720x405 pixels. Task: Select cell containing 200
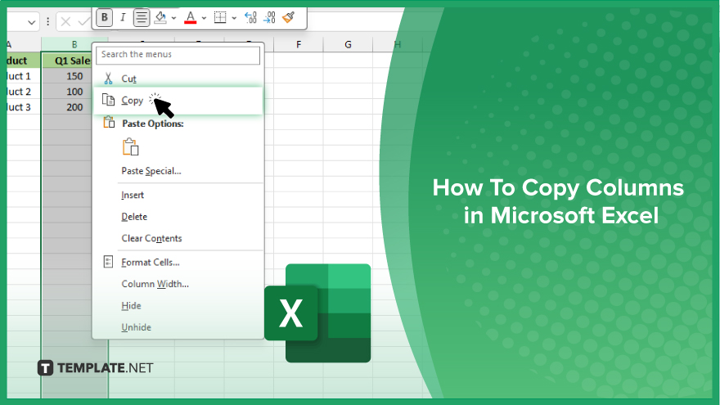66,107
